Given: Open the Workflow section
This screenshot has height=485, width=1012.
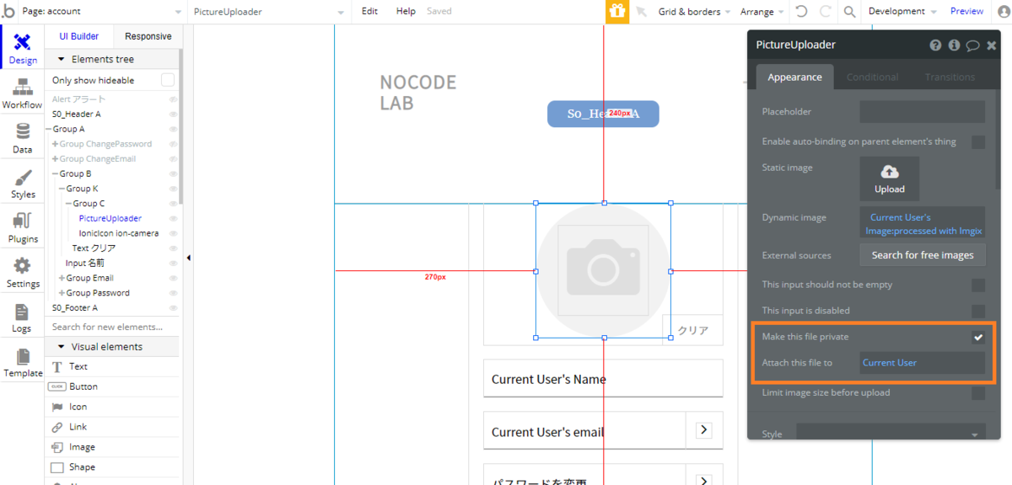Looking at the screenshot, I should 22,93.
